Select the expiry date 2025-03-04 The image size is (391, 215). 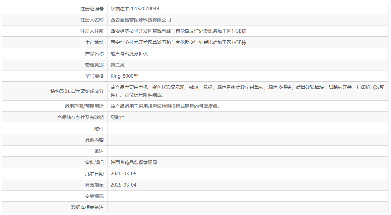125,185
